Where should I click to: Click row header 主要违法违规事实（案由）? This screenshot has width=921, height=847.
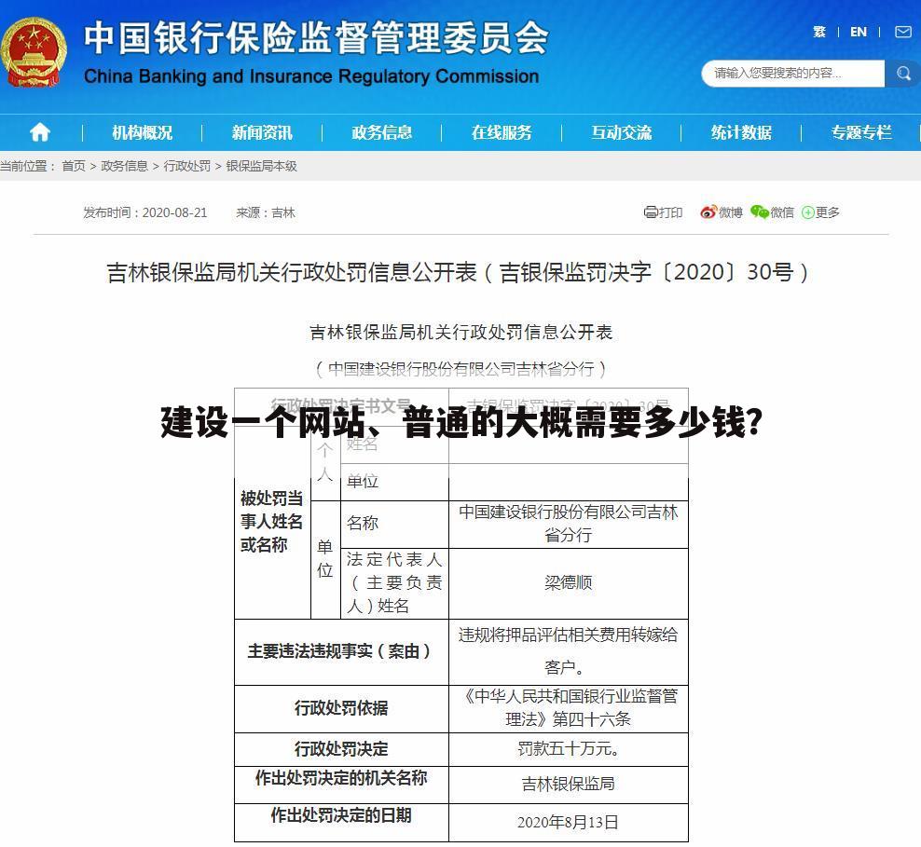coord(341,651)
